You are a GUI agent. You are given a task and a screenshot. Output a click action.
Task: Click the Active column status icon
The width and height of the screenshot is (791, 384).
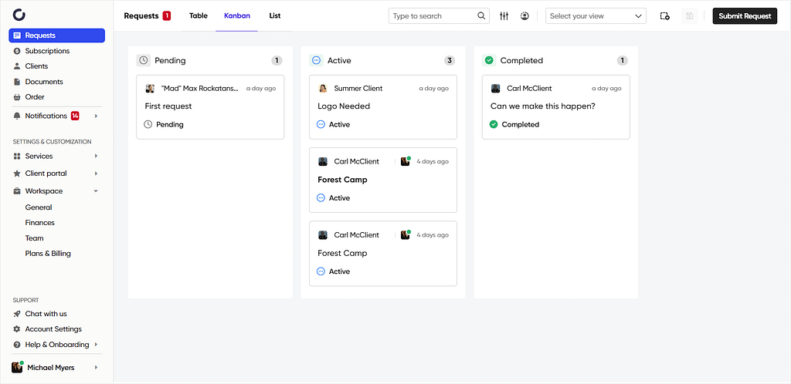point(316,60)
